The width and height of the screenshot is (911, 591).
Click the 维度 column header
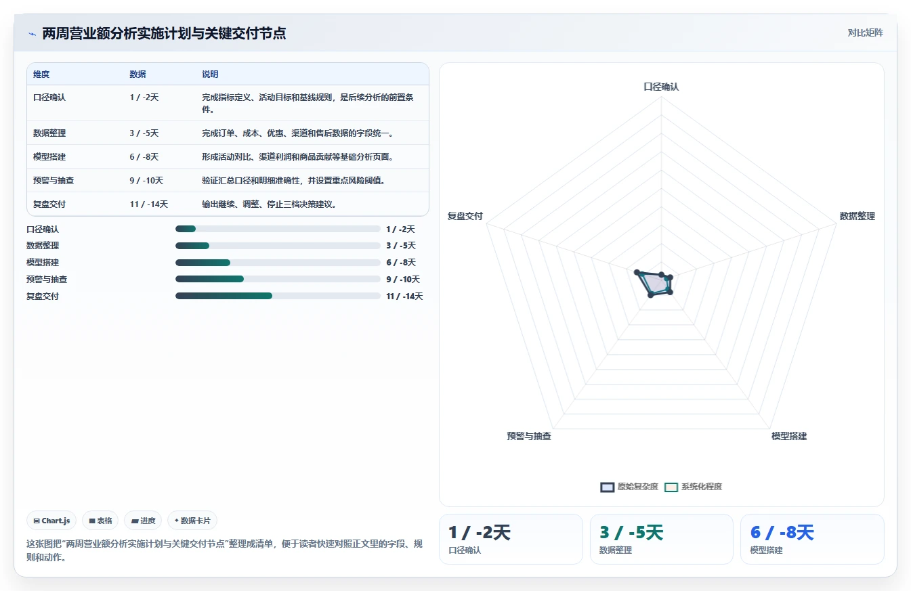tap(41, 74)
